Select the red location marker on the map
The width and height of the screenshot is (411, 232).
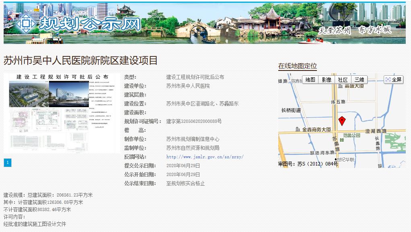pyautogui.click(x=342, y=120)
